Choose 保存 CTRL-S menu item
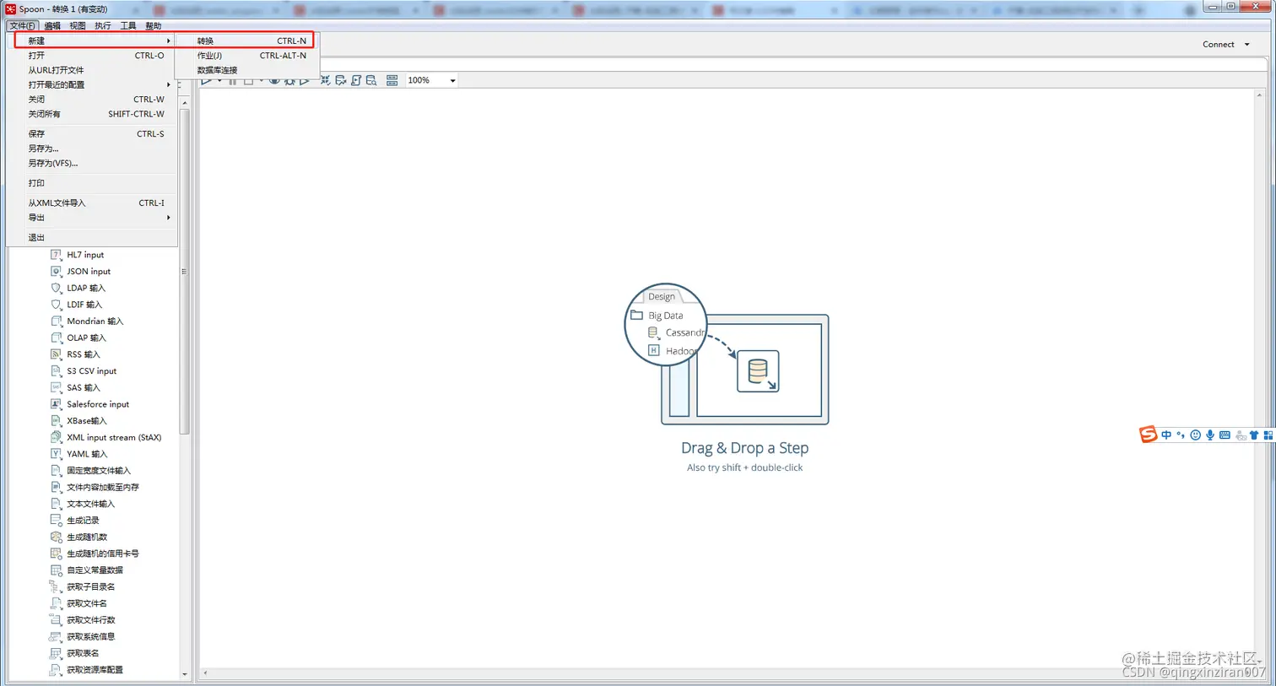This screenshot has width=1276, height=686. 92,133
